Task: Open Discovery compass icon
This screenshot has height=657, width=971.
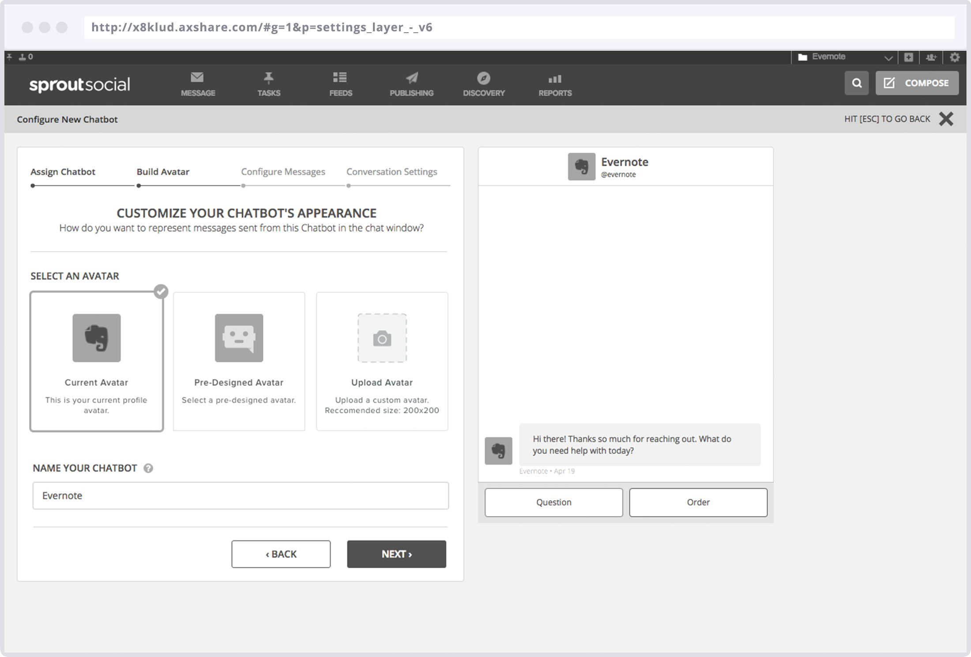Action: click(x=483, y=78)
